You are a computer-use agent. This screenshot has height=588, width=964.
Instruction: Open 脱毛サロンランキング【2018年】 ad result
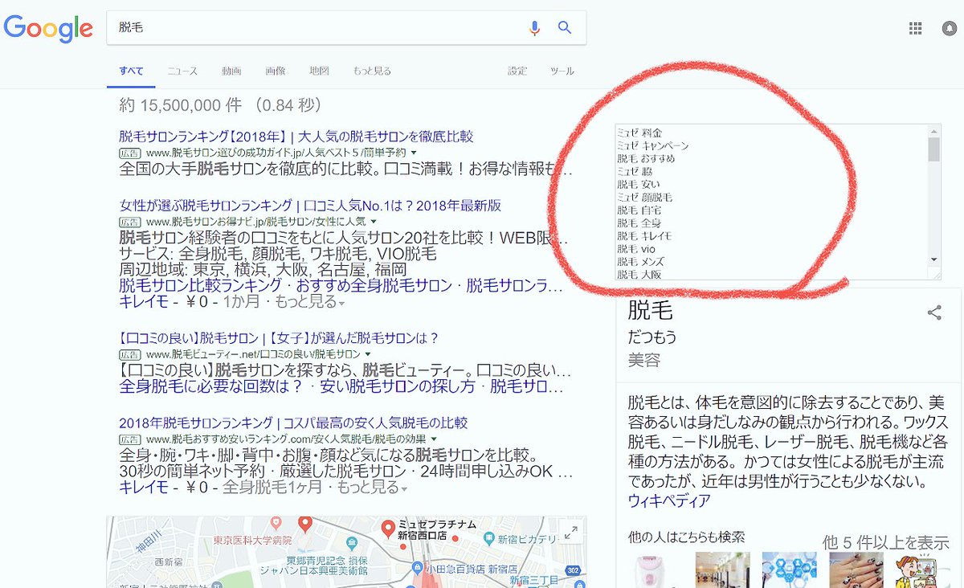click(x=296, y=136)
